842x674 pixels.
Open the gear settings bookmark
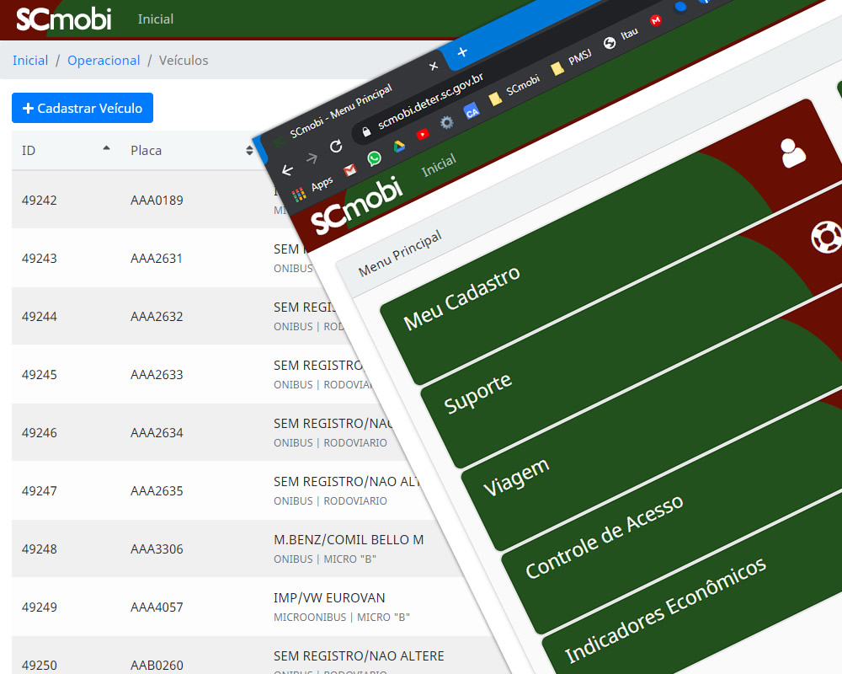pyautogui.click(x=446, y=123)
